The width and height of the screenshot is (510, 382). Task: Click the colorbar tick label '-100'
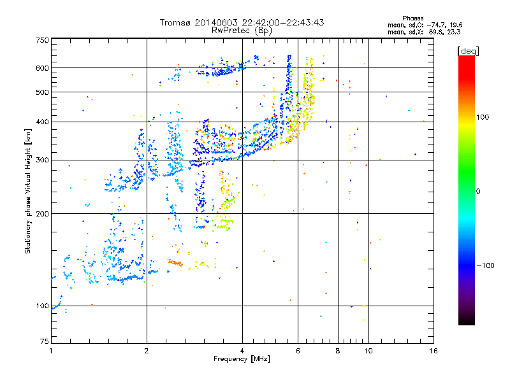click(485, 265)
